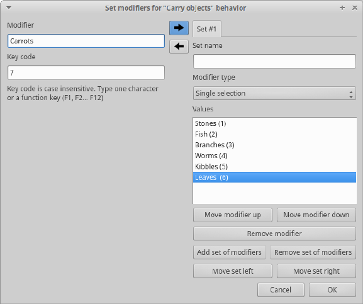
Task: Open the Modifier type dropdown
Action: click(x=274, y=93)
